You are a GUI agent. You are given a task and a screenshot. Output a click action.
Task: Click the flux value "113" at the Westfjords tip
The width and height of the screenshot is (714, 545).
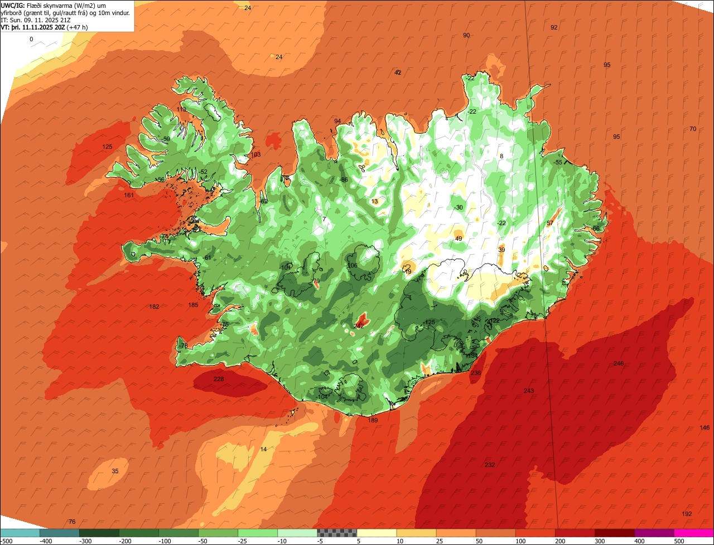pos(182,109)
